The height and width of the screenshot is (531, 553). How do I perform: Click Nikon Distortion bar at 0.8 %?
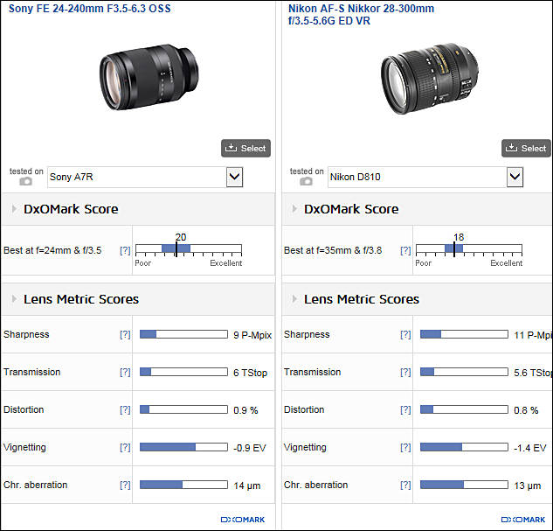point(464,409)
